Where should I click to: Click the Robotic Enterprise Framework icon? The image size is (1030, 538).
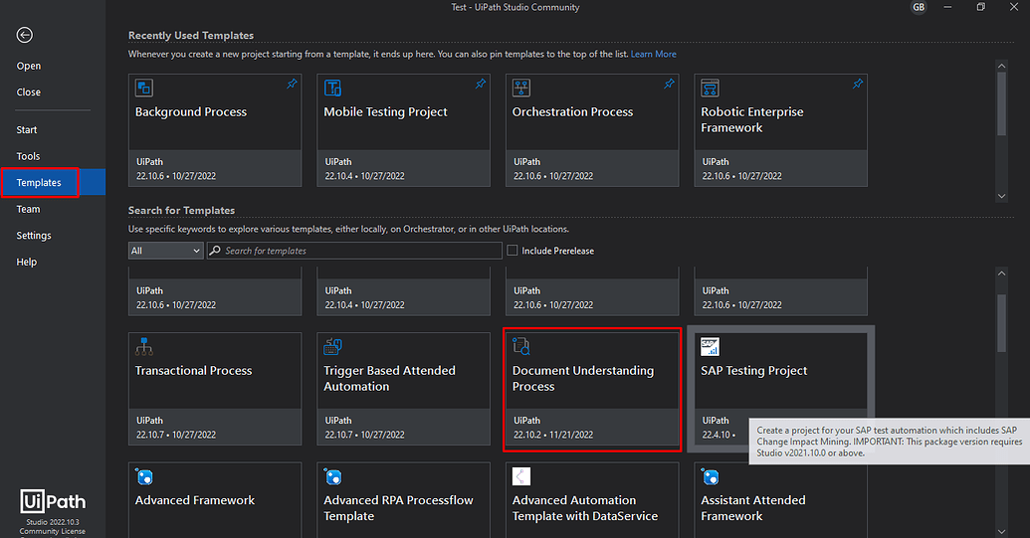pos(710,89)
